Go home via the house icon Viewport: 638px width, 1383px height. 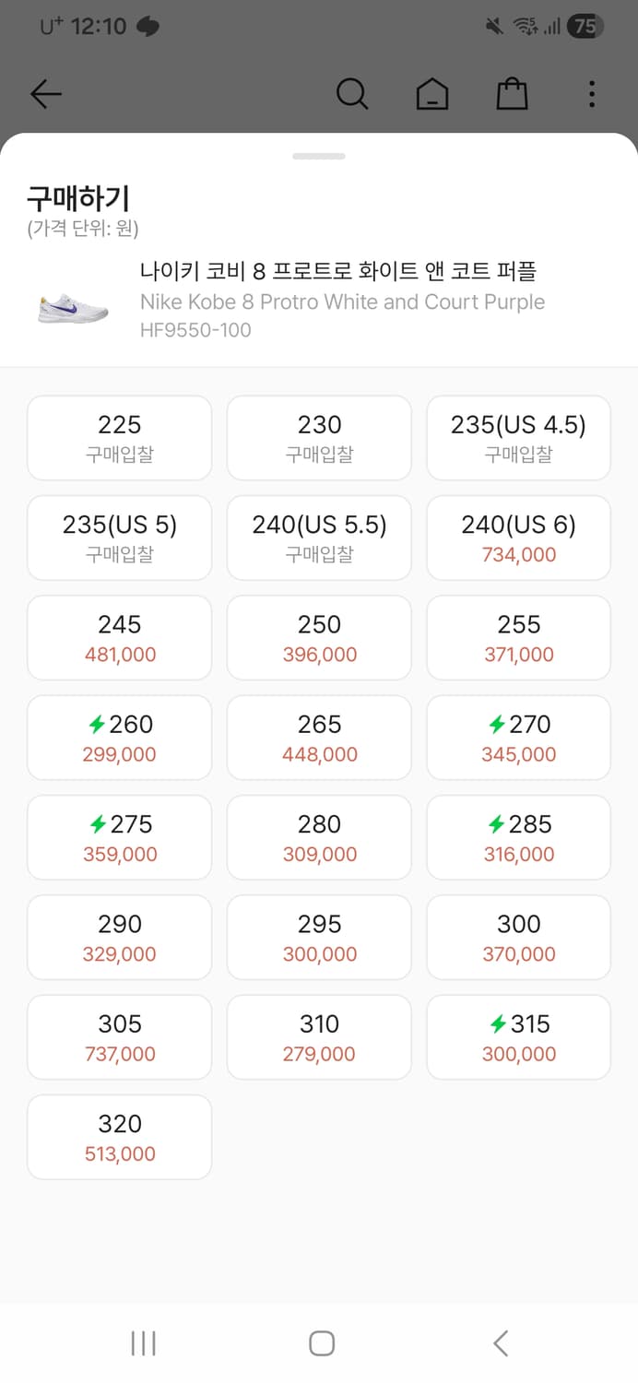[432, 94]
